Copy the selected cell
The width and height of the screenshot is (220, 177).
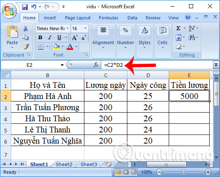25,37
